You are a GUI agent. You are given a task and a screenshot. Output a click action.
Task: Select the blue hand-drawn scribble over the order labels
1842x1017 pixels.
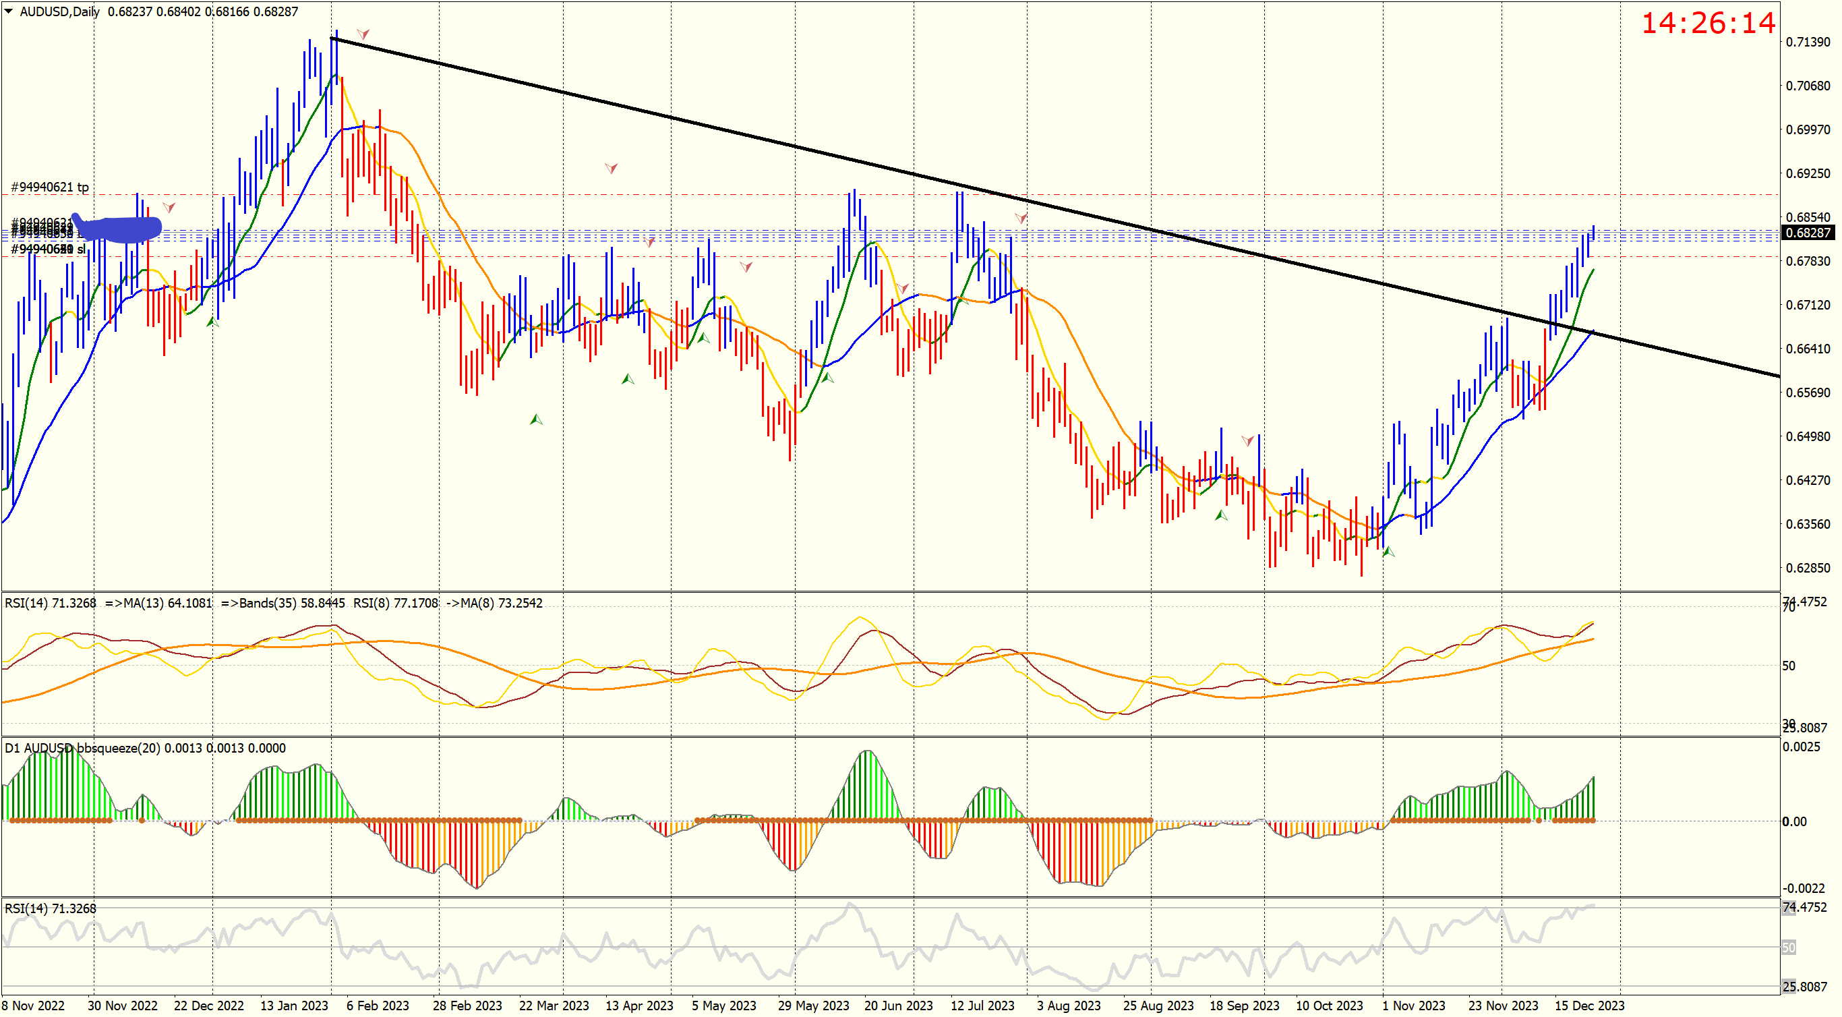[118, 228]
